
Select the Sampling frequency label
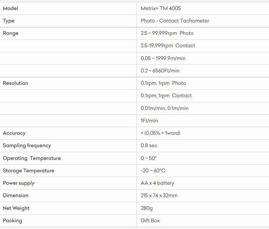(27, 146)
